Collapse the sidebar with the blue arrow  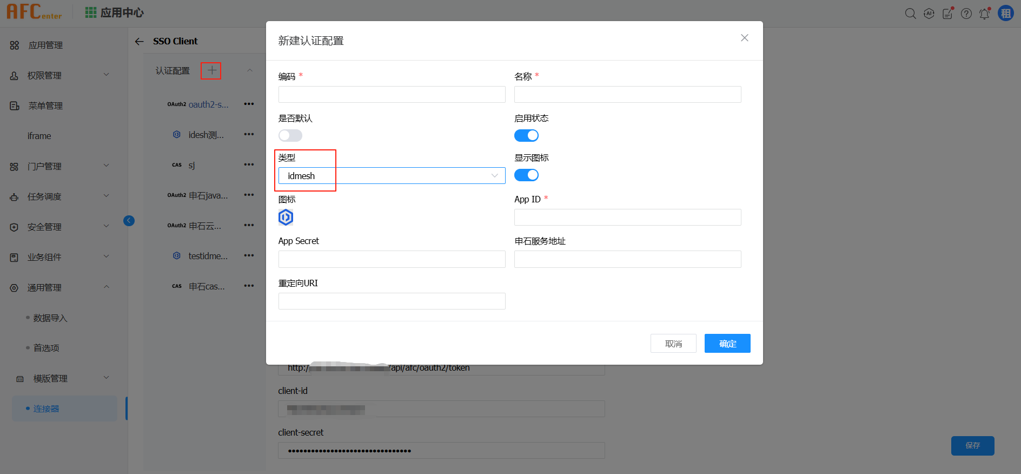129,220
